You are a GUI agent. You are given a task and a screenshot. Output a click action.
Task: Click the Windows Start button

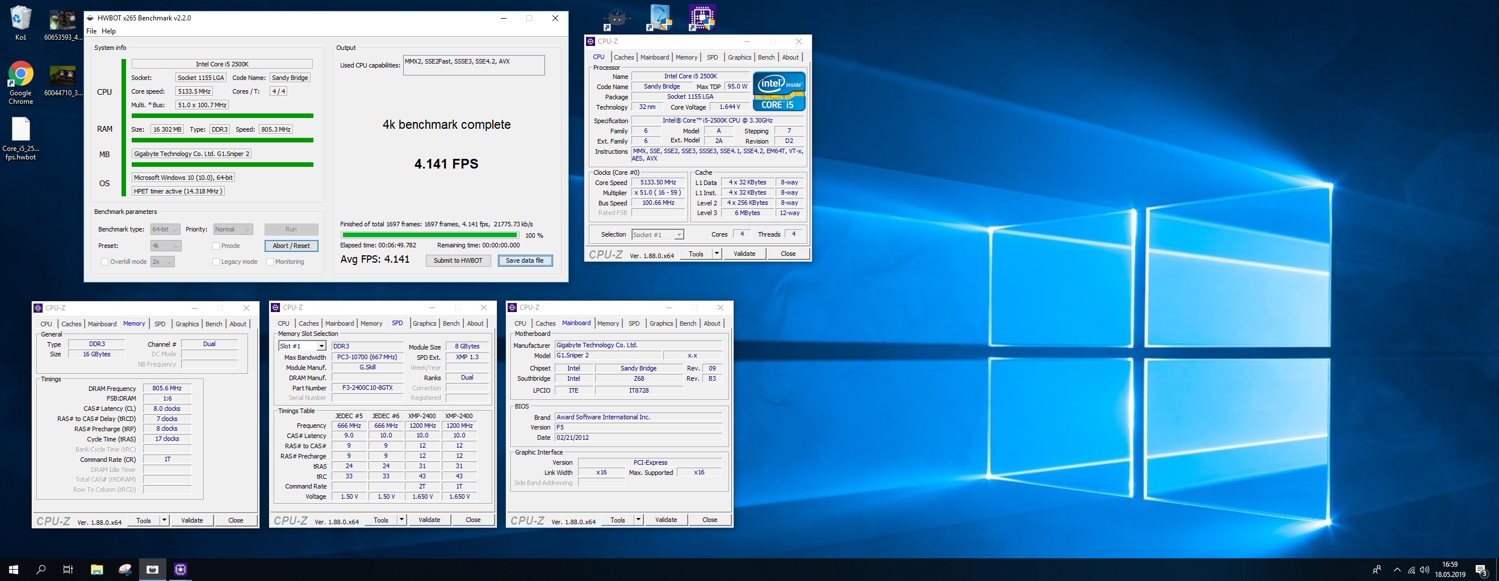14,569
